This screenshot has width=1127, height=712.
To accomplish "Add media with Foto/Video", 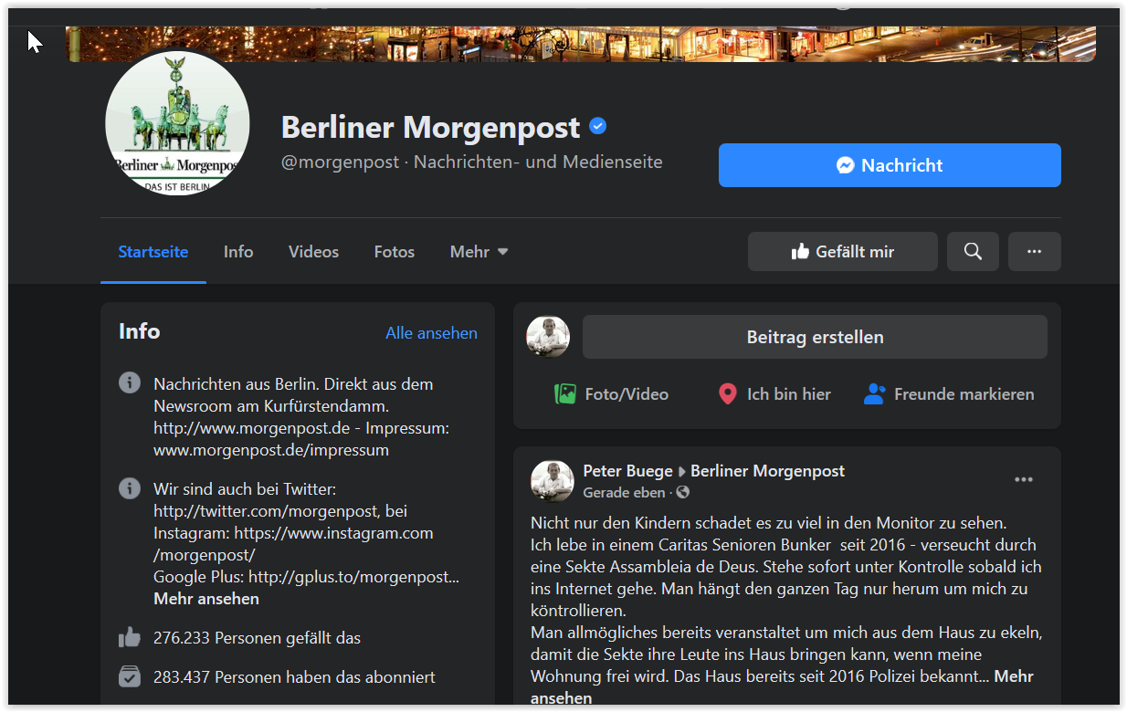I will 612,394.
